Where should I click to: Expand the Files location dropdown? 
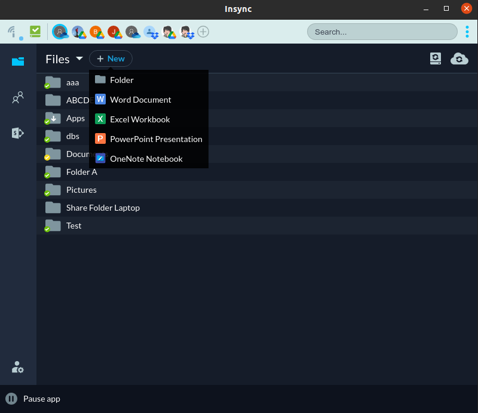pyautogui.click(x=79, y=58)
